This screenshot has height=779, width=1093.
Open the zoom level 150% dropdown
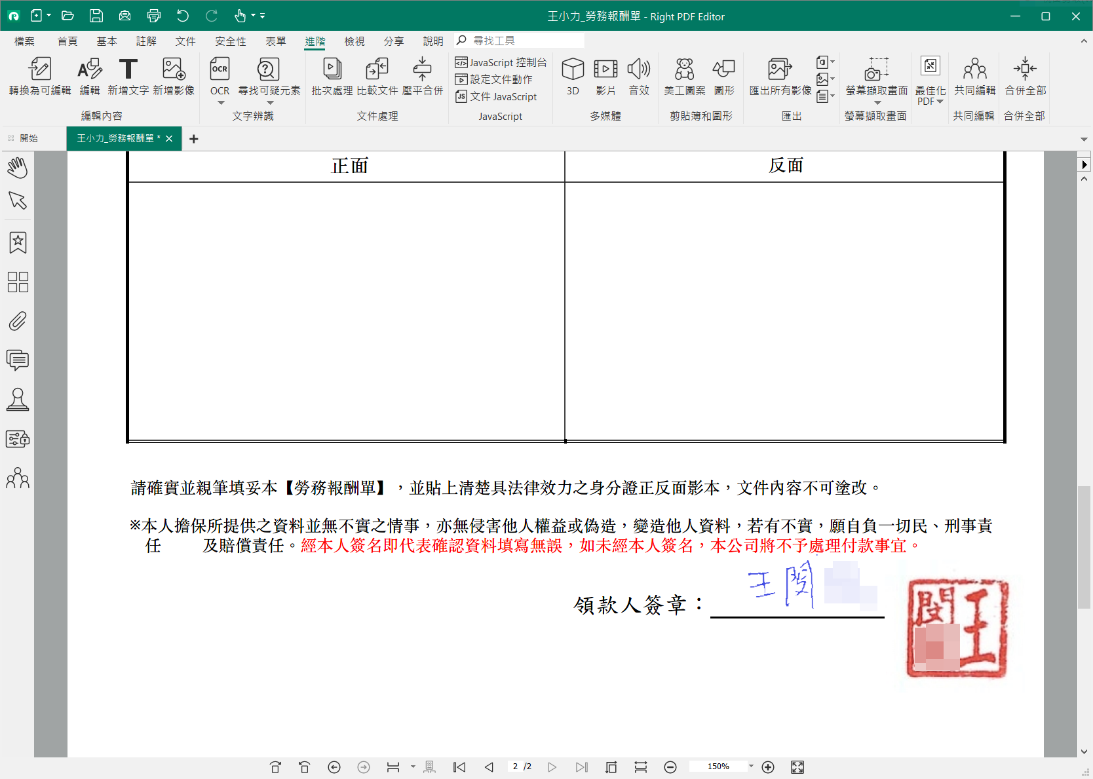[x=751, y=767]
